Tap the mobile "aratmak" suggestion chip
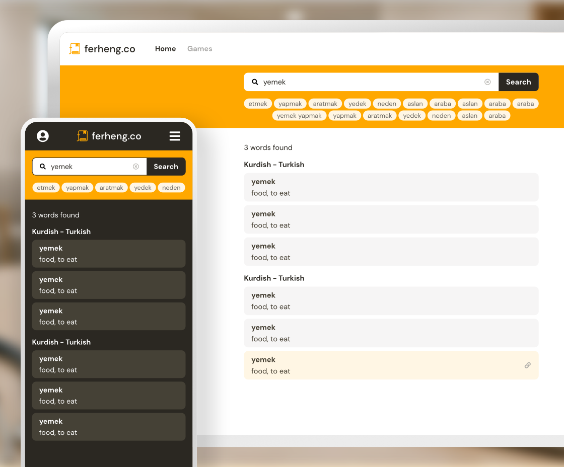 click(x=111, y=188)
